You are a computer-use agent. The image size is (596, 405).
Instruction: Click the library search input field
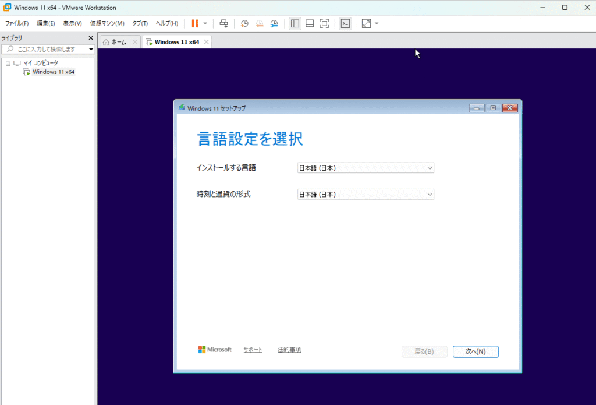(47, 49)
